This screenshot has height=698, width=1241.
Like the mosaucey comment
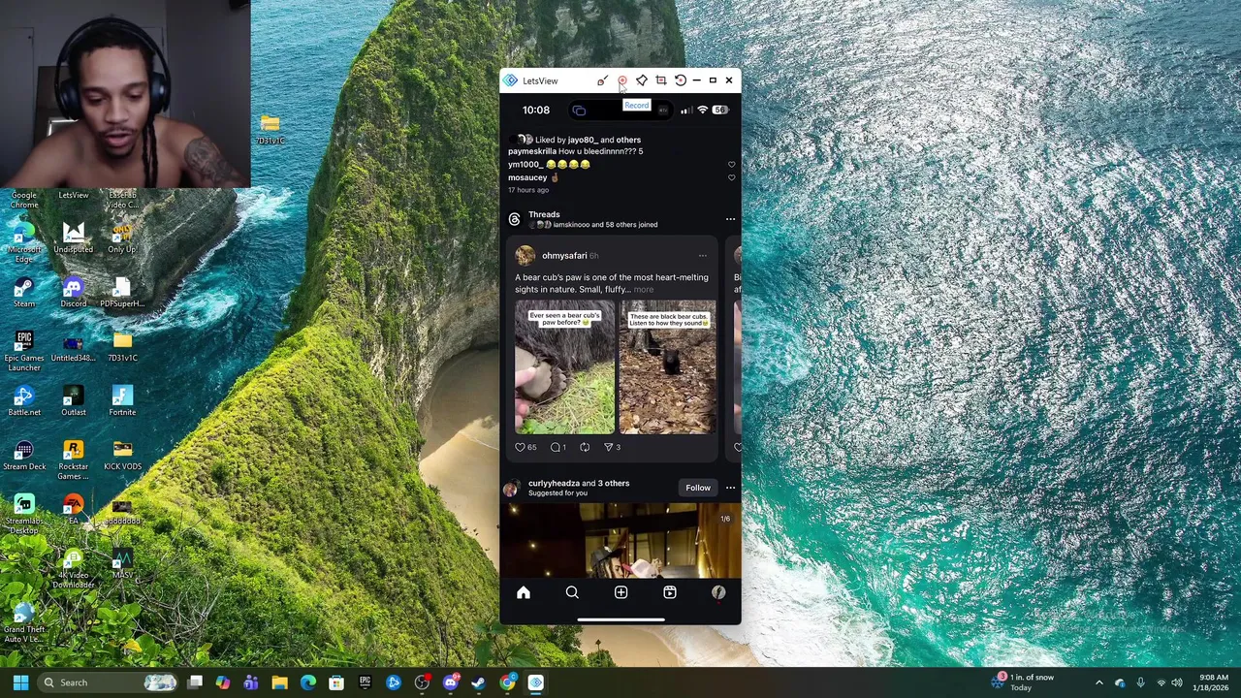point(731,177)
